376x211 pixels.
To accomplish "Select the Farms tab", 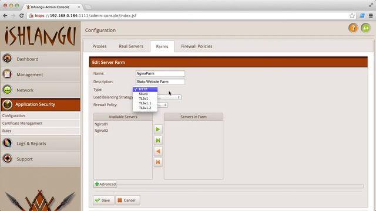I will point(162,46).
